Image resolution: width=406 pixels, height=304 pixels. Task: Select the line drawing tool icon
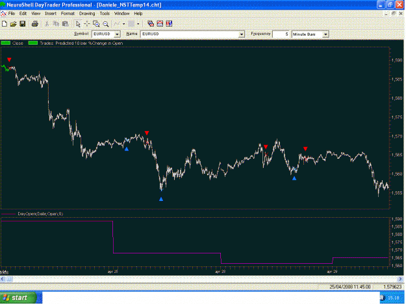[x=117, y=24]
